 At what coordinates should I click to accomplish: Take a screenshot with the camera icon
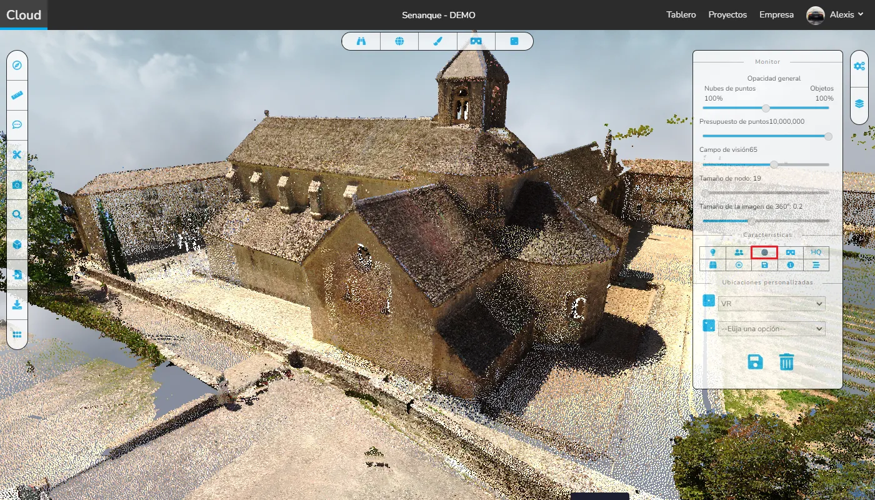point(17,184)
